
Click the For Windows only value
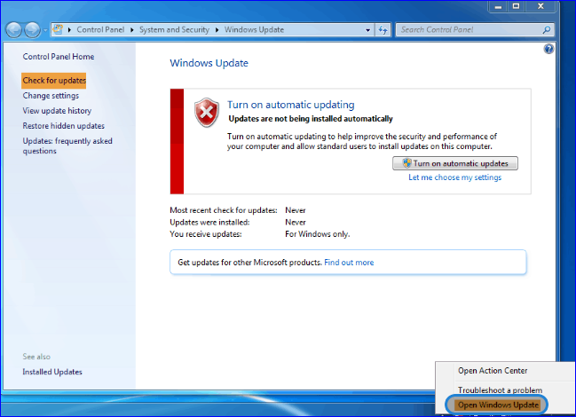point(318,234)
